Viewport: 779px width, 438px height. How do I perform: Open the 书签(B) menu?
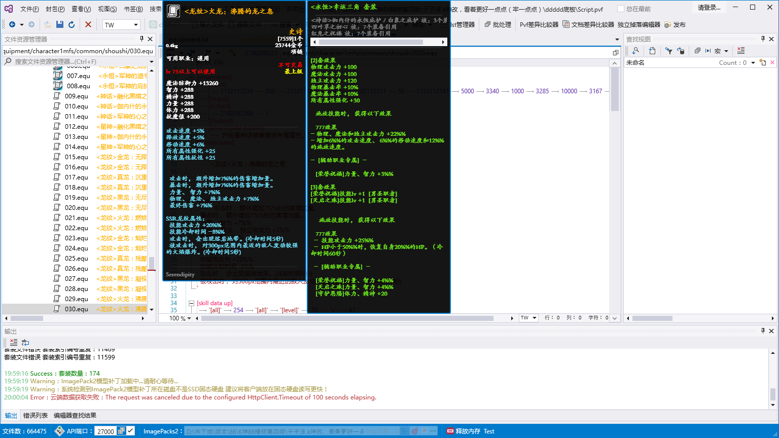(x=133, y=9)
